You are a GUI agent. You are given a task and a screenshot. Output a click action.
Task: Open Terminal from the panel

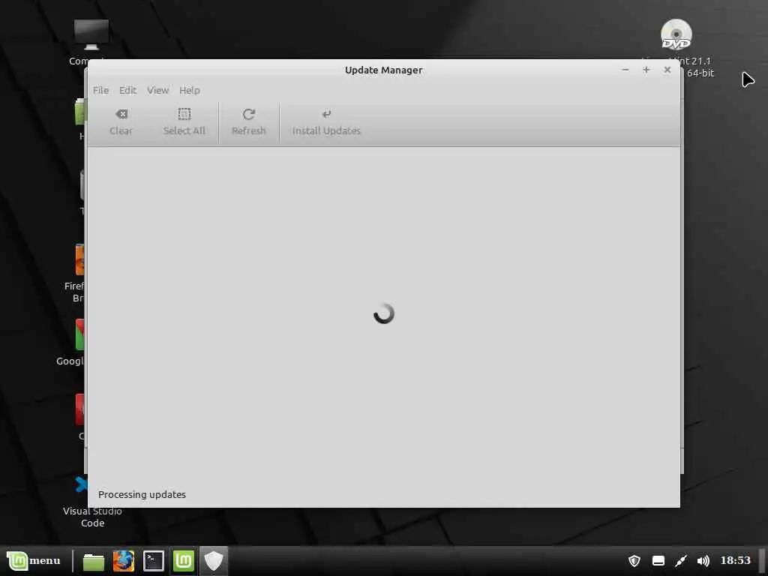coord(153,561)
